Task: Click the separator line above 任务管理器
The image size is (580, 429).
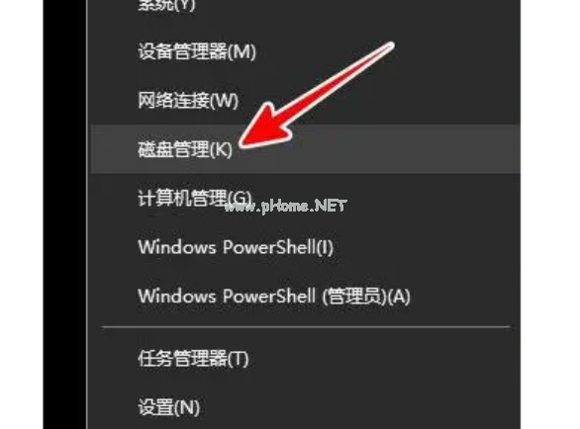Action: coord(306,327)
